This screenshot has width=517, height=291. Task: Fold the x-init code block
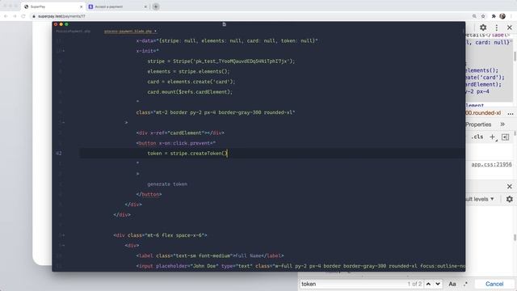pyautogui.click(x=63, y=51)
